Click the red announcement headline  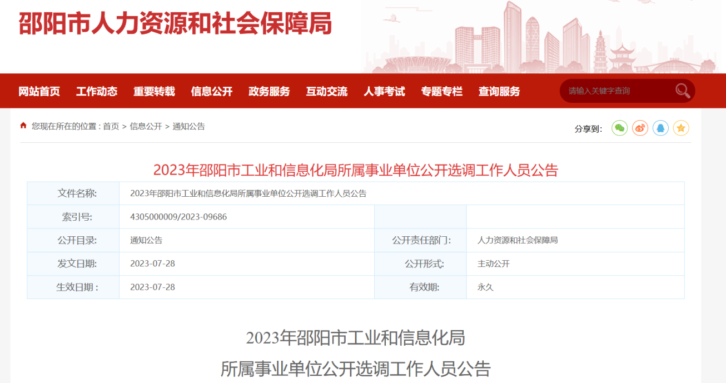[x=356, y=170]
